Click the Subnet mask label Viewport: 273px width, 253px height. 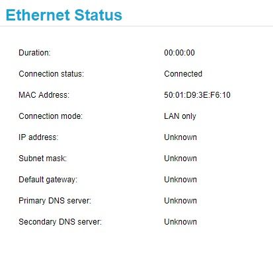[x=43, y=159]
